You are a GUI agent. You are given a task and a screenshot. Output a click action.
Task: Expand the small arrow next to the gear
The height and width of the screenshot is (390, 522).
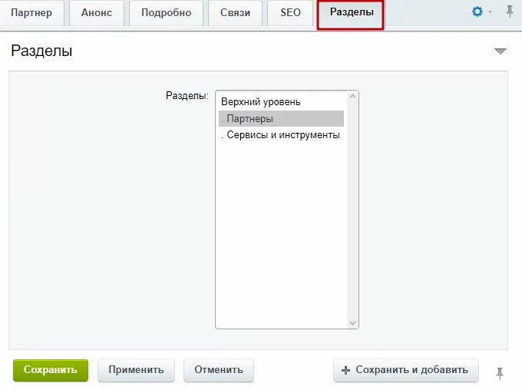coord(490,12)
